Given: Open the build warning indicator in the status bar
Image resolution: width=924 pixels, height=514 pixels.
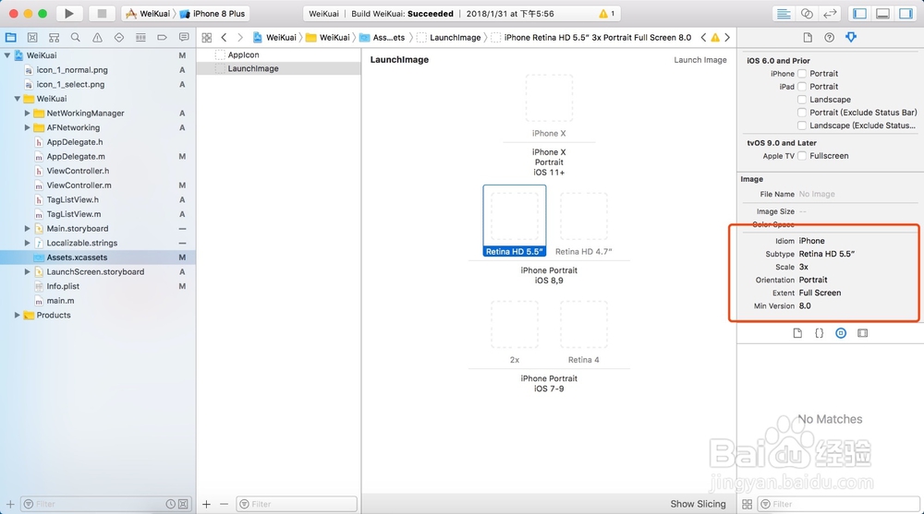Looking at the screenshot, I should pyautogui.click(x=606, y=14).
